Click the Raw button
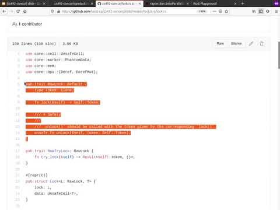 (x=220, y=44)
